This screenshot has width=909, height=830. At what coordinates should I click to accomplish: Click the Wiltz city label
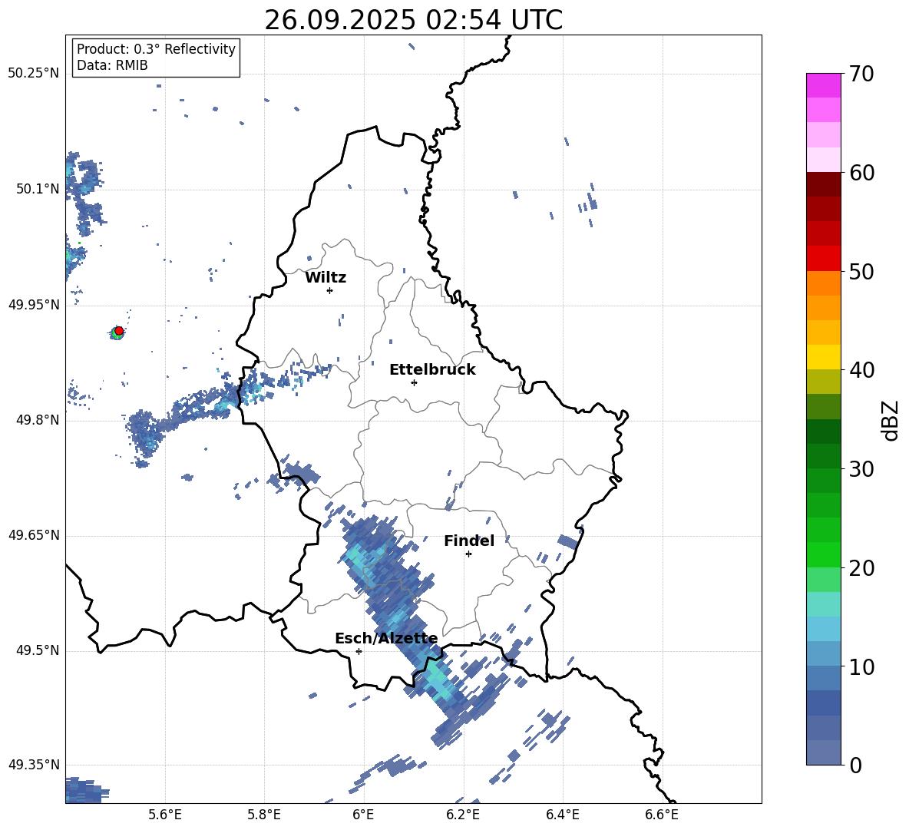(326, 278)
